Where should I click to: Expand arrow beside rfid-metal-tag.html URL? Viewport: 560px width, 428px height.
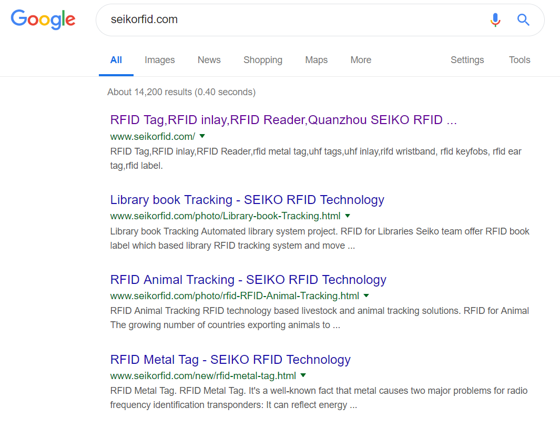click(303, 375)
